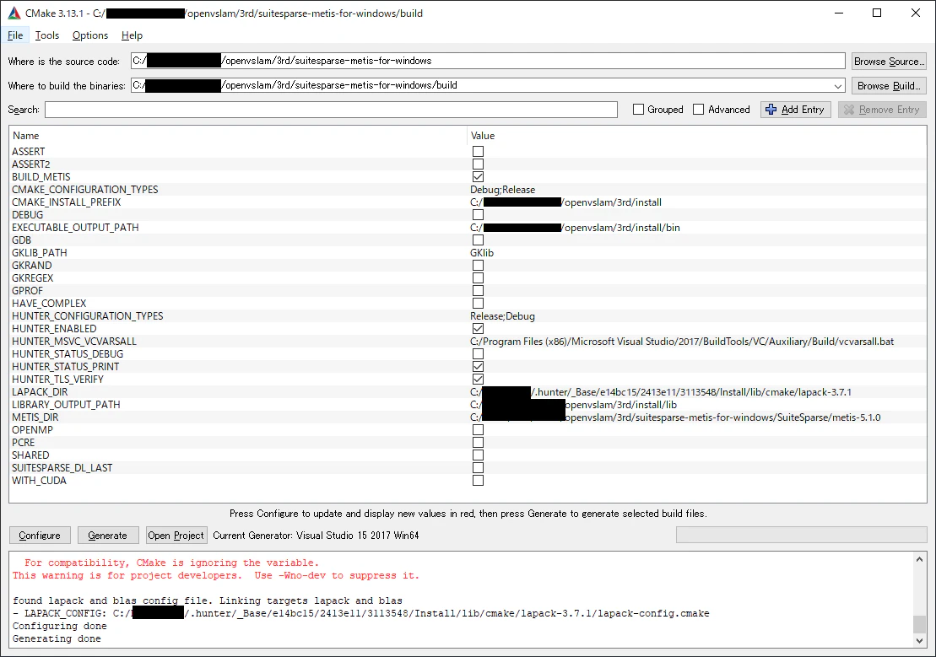Screen dimensions: 936x657
Task: Check the GPROF checkbox
Action: [x=478, y=291]
